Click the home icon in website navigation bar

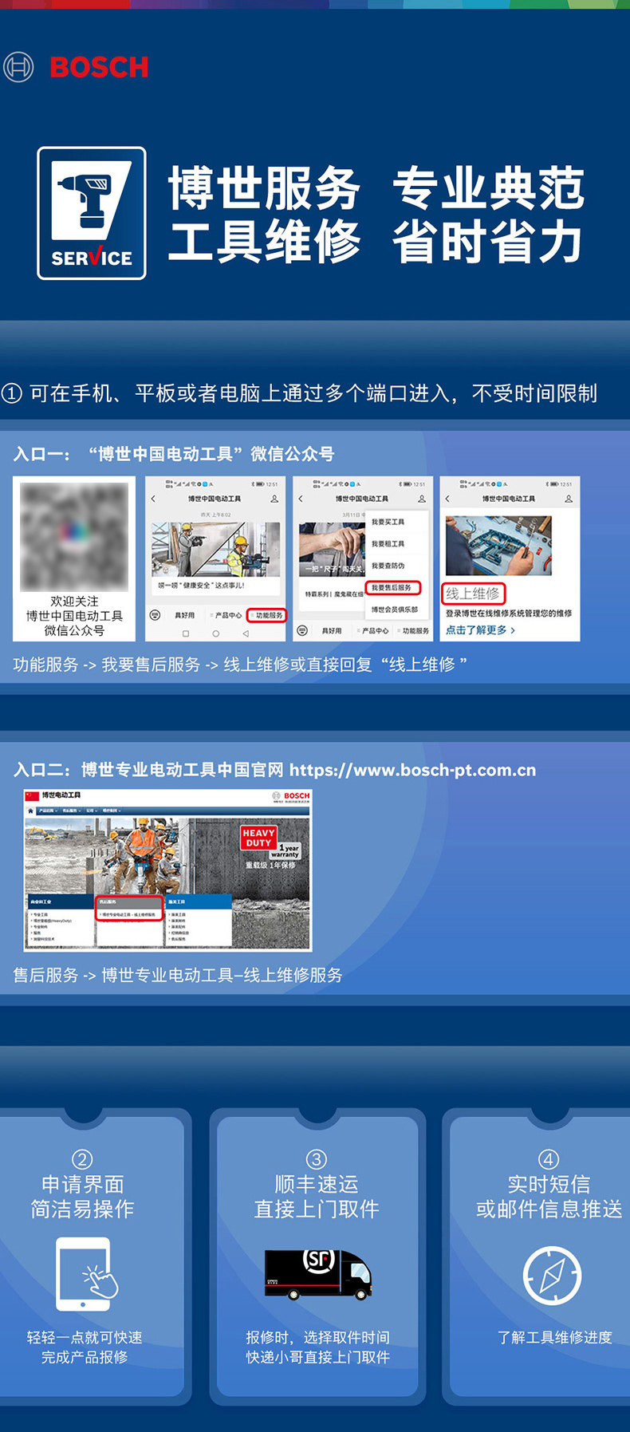[31, 811]
